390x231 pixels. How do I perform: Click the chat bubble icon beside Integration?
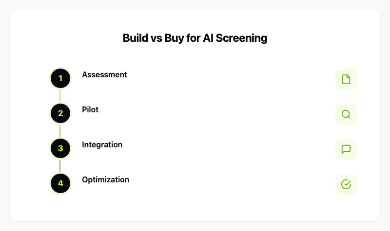(346, 149)
